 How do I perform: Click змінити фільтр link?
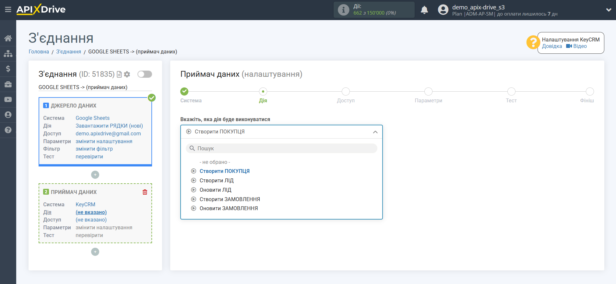point(94,149)
